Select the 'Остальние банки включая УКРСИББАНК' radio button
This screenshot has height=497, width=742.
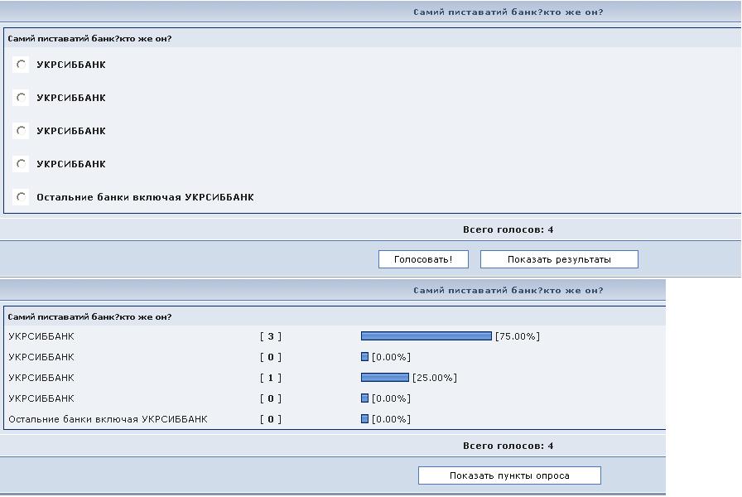[x=21, y=197]
